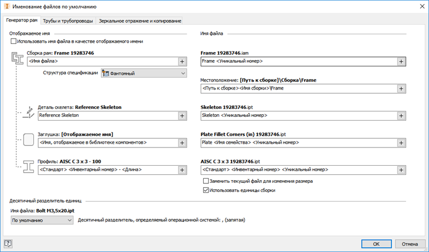This screenshot has width=429, height=252.
Task: Switch to Зеркальное отражение и копирование tab
Action: [140, 21]
